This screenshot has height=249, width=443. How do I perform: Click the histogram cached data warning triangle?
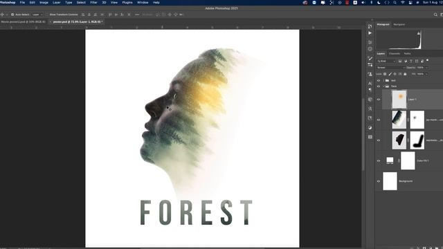pos(419,33)
